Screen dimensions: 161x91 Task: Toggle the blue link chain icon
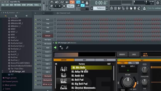[x=83, y=5]
